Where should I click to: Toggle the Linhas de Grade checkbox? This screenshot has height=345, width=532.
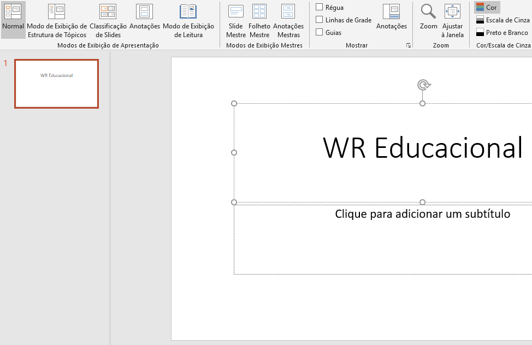[x=320, y=20]
